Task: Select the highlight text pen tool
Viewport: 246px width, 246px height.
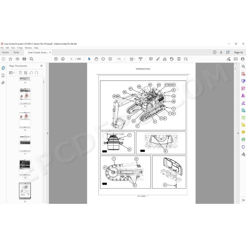Action: (158, 59)
